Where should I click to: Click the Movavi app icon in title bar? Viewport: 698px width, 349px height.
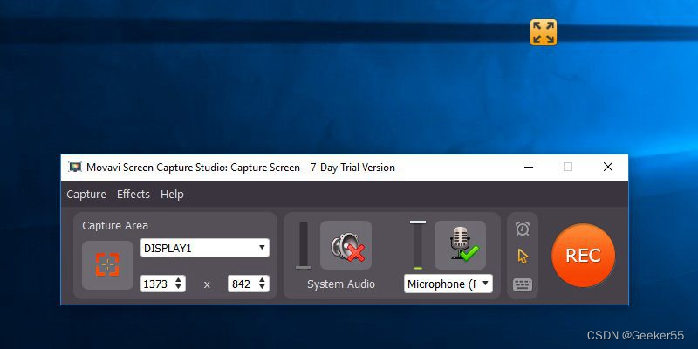pyautogui.click(x=75, y=168)
